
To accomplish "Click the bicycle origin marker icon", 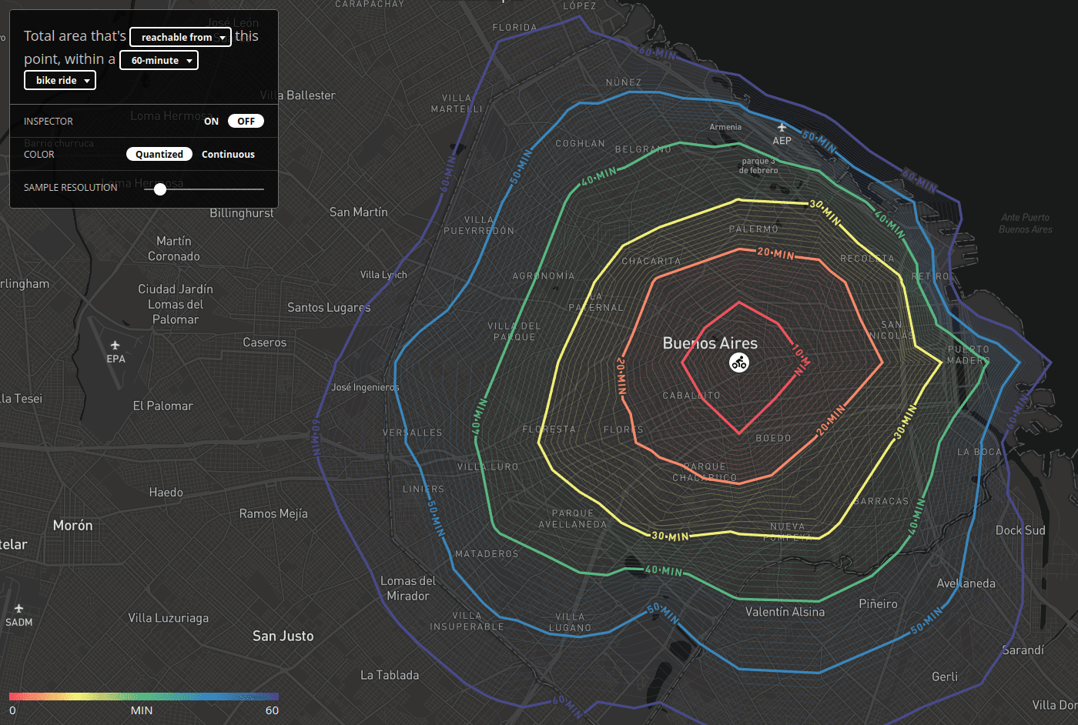I will point(739,361).
